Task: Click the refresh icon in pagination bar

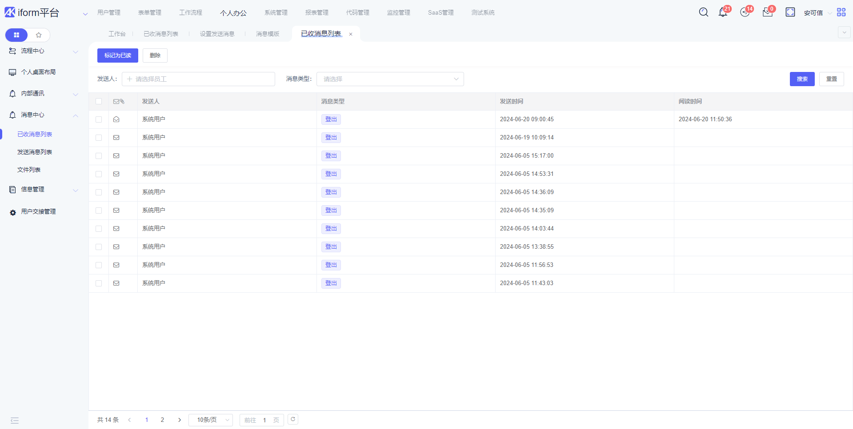Action: click(x=293, y=419)
